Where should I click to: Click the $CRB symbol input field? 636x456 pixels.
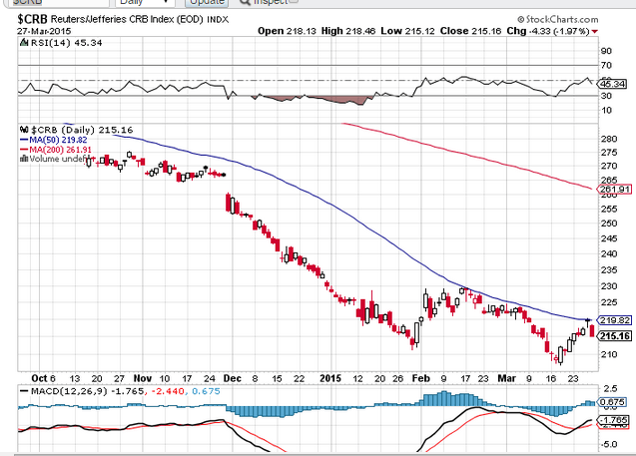point(40,3)
